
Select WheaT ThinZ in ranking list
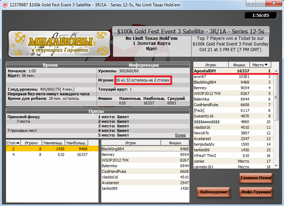click(233, 156)
